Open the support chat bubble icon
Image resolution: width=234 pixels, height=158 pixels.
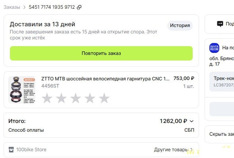pyautogui.click(x=220, y=24)
